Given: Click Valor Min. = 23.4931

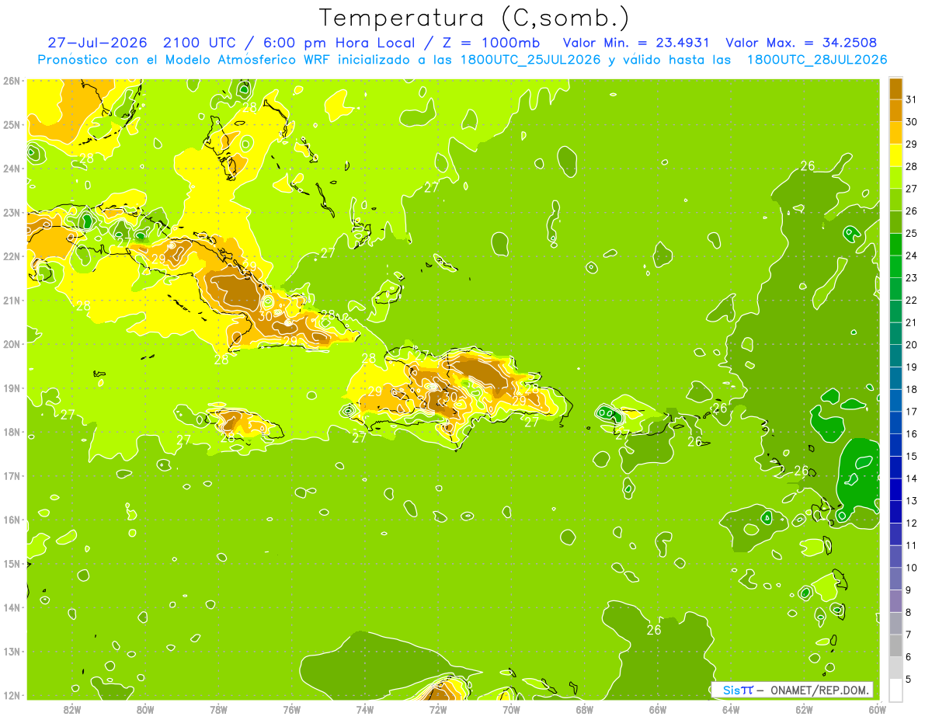Looking at the screenshot, I should pyautogui.click(x=638, y=43).
